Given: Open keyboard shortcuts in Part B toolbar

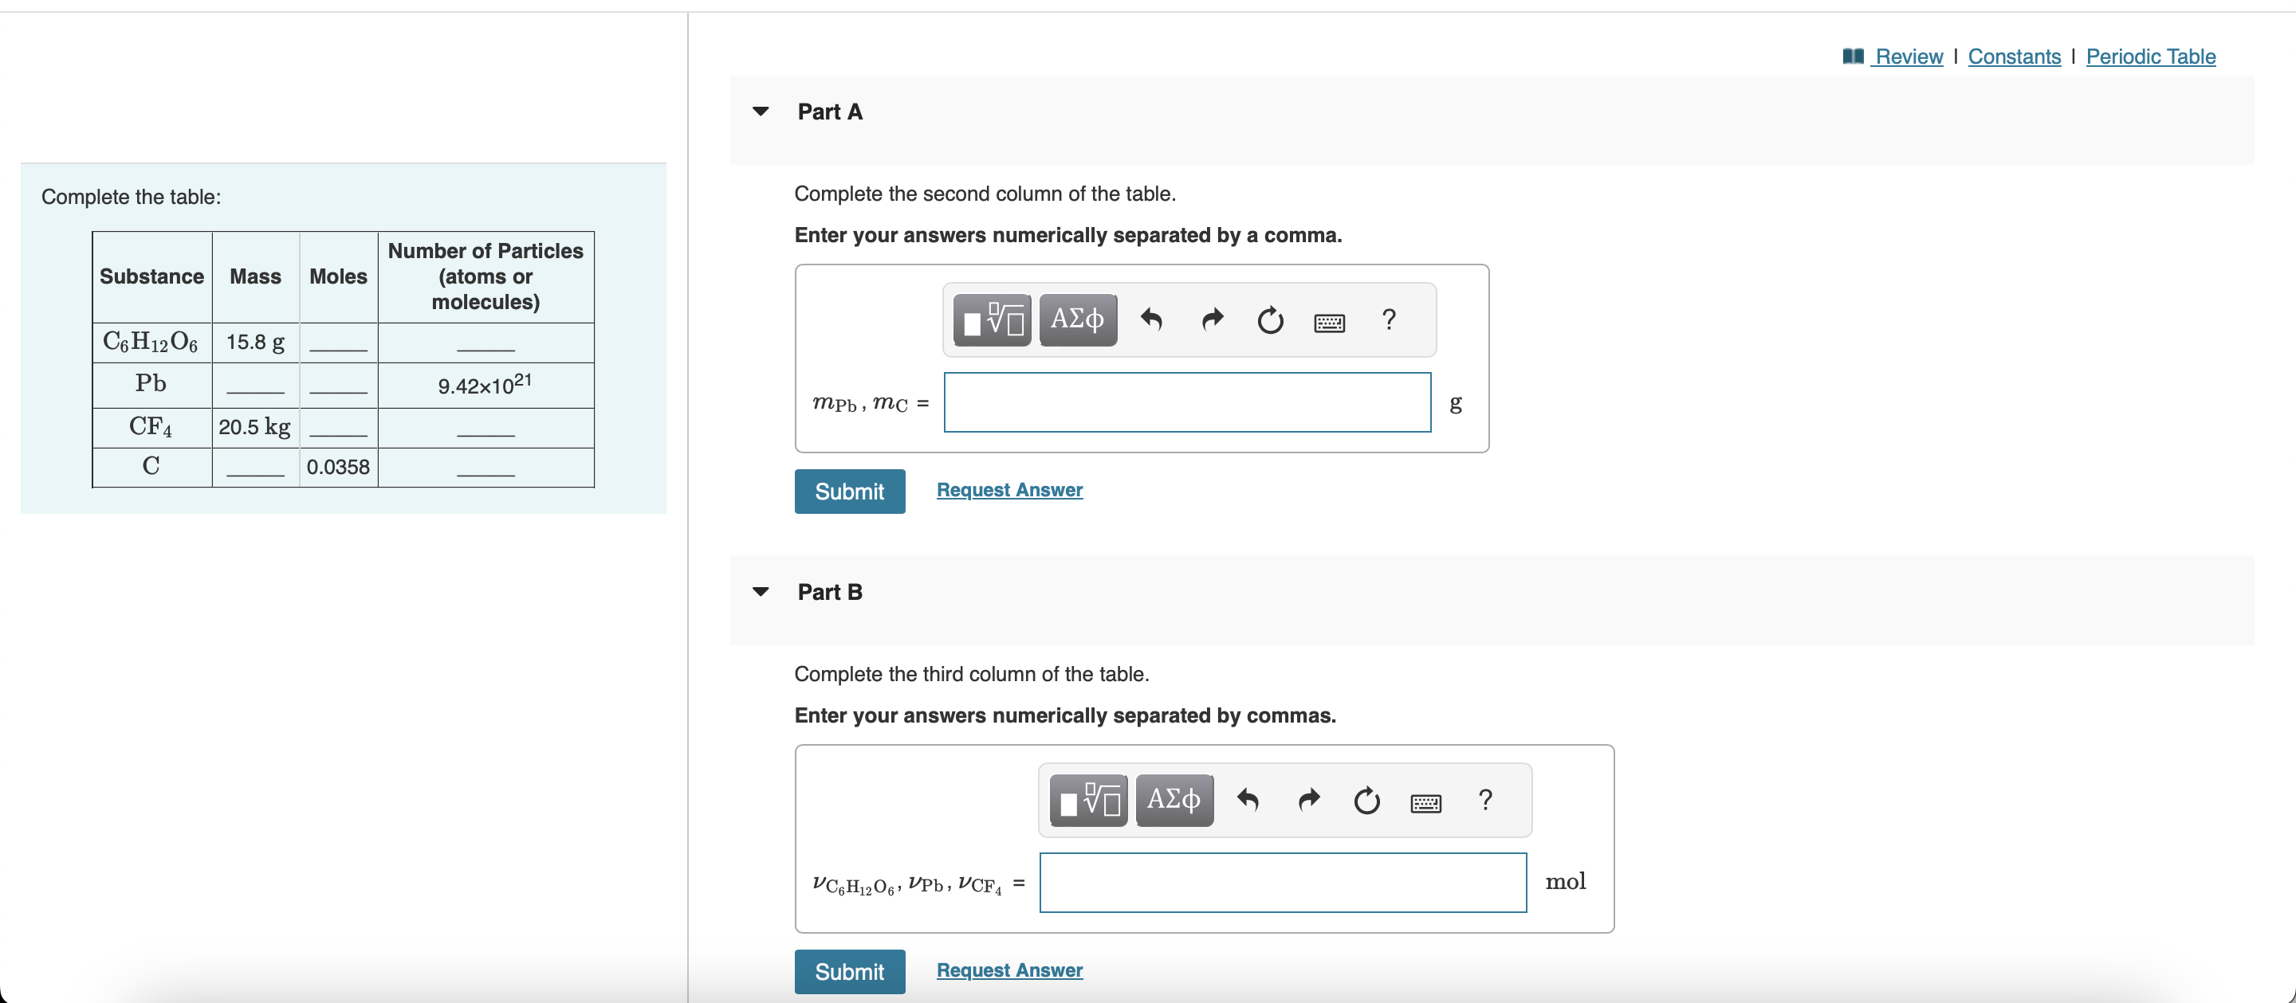Looking at the screenshot, I should 1425,802.
